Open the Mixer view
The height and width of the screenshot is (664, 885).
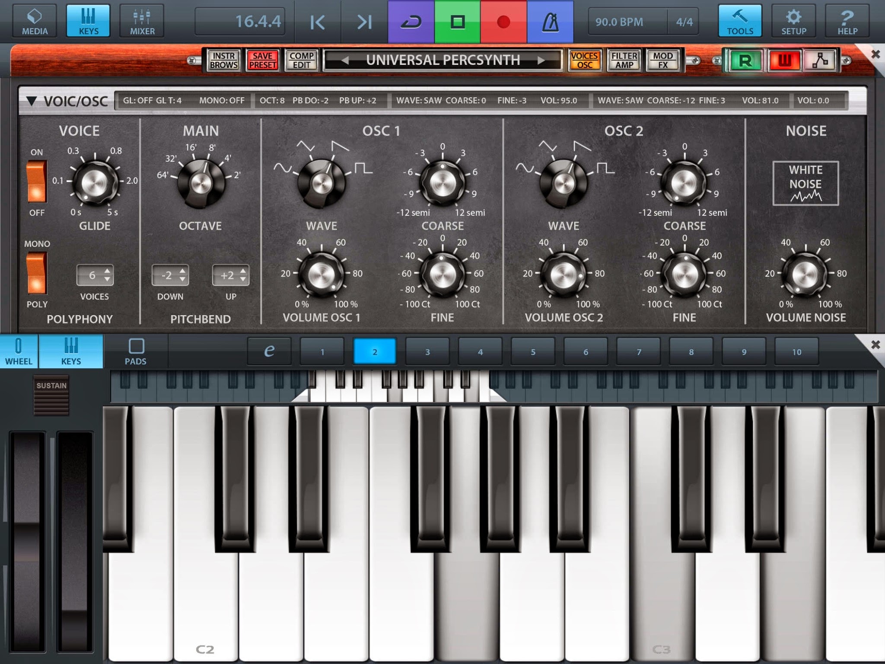pyautogui.click(x=142, y=21)
